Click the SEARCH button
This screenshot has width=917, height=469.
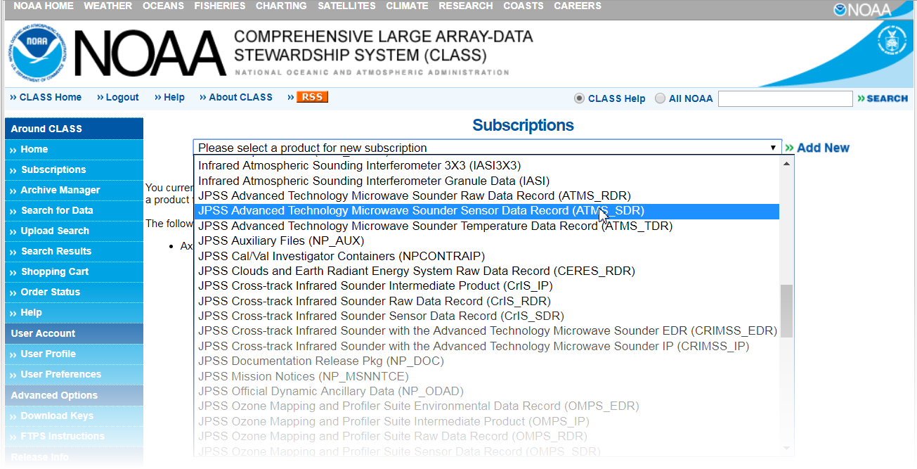883,98
